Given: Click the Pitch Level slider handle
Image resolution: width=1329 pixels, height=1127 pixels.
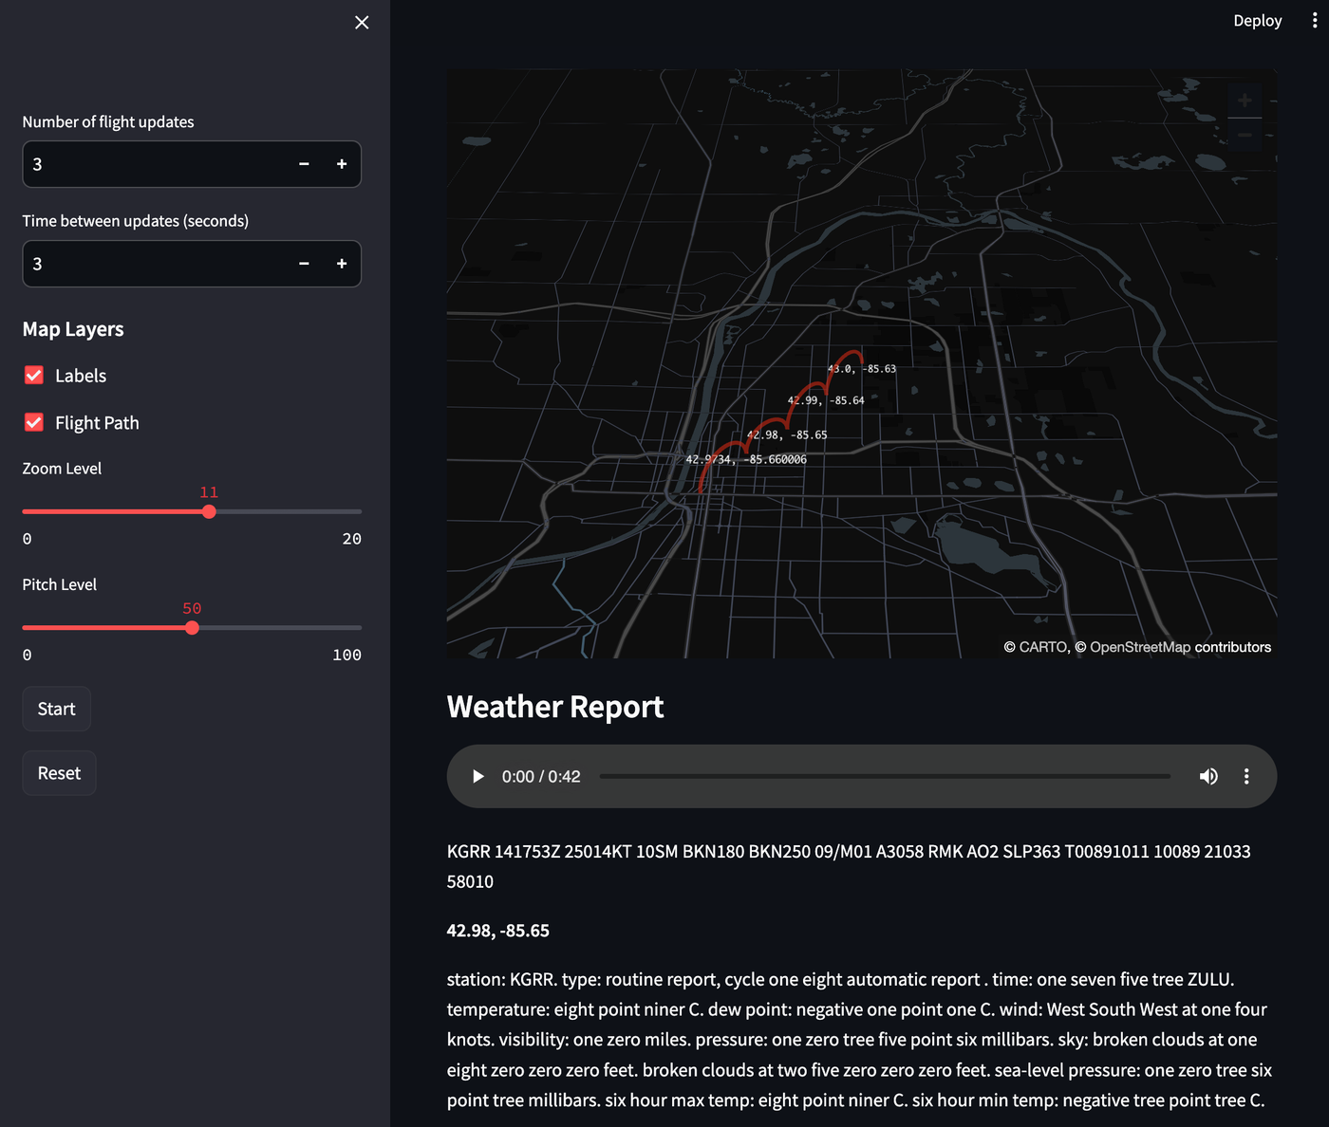Looking at the screenshot, I should coord(192,627).
